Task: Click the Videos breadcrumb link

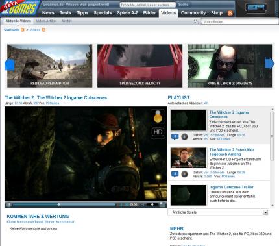Action: tap(35, 30)
